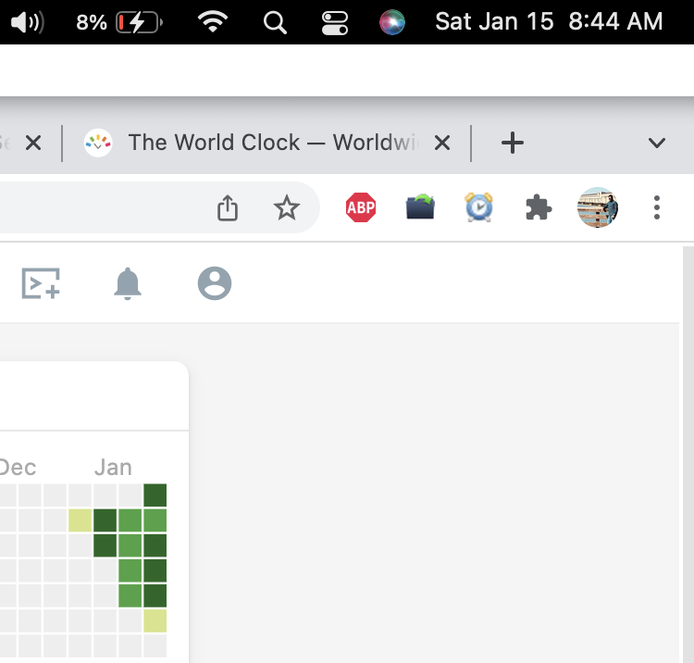
Task: Click the AdBlock Plus extension icon
Action: click(x=361, y=207)
